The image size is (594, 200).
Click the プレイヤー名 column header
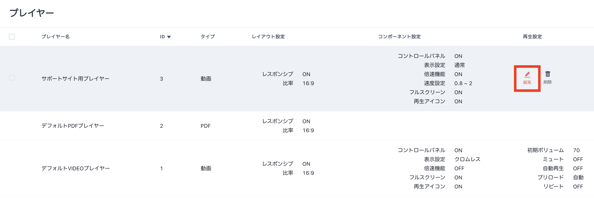tap(56, 37)
